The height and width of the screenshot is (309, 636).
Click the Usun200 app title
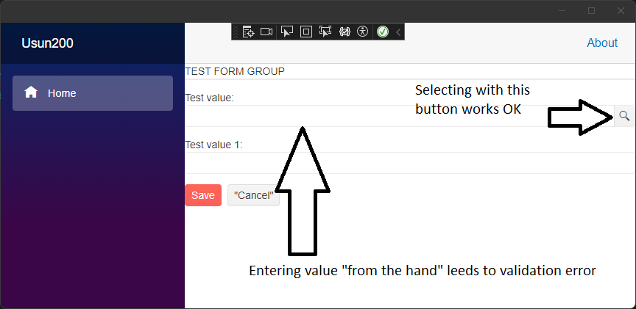[47, 43]
